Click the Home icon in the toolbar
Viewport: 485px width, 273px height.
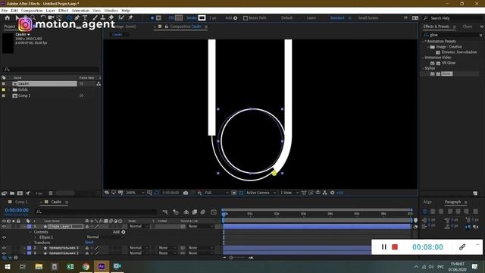(x=7, y=18)
